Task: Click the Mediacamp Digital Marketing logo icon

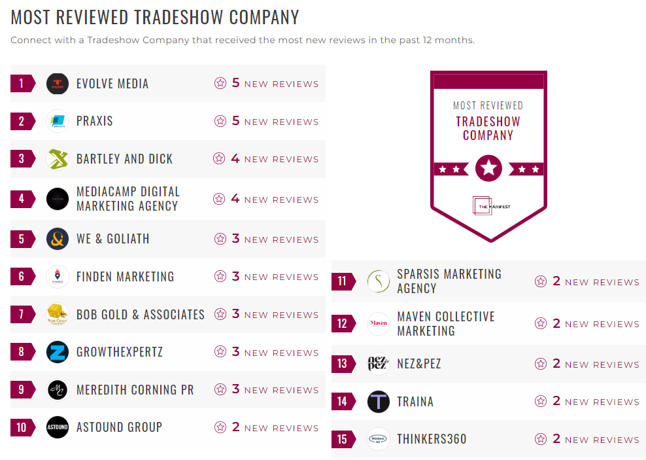Action: [58, 199]
